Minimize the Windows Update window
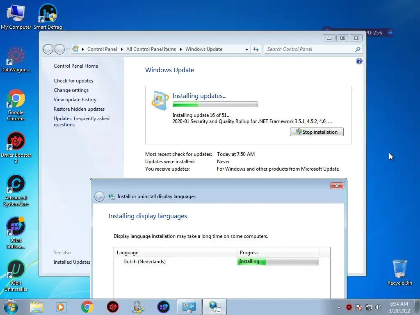The image size is (420, 315). click(329, 38)
